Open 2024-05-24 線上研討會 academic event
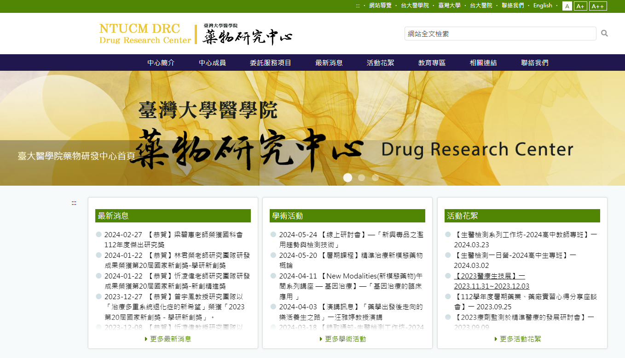This screenshot has width=625, height=358. coord(351,239)
